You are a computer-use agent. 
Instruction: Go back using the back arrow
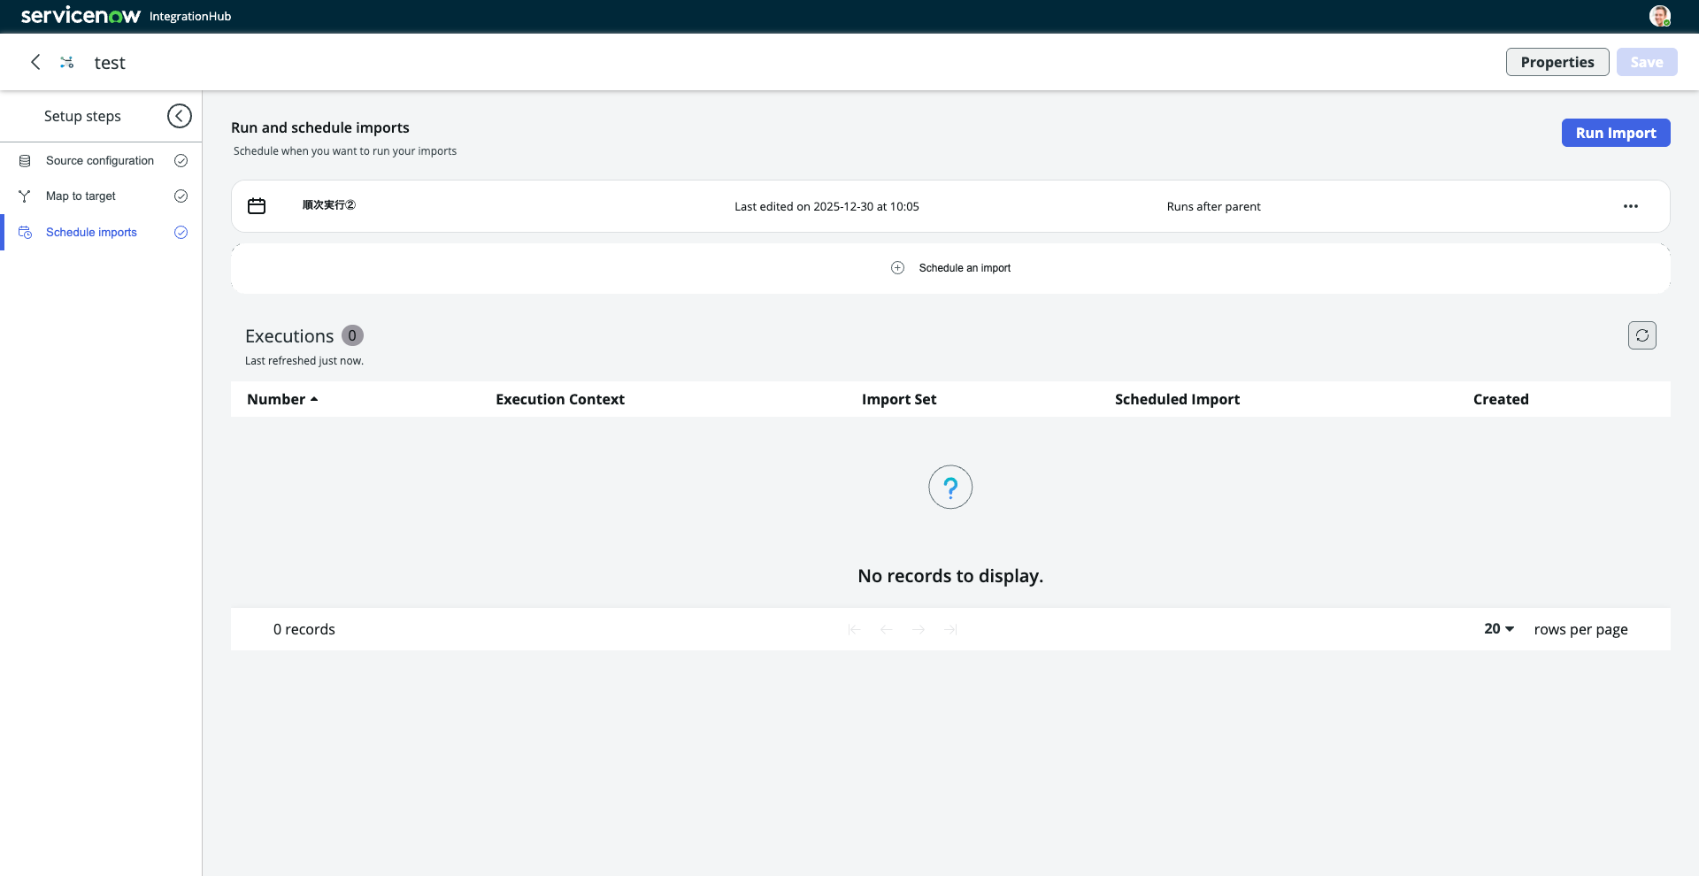(x=35, y=62)
